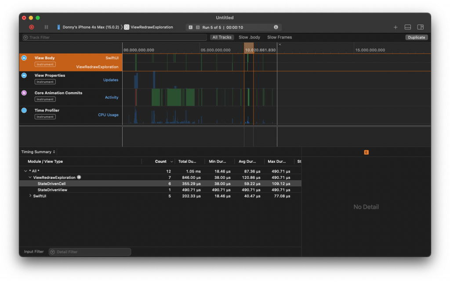Select the StateDrivenView row
Screen dimensions: 450x282
160,190
